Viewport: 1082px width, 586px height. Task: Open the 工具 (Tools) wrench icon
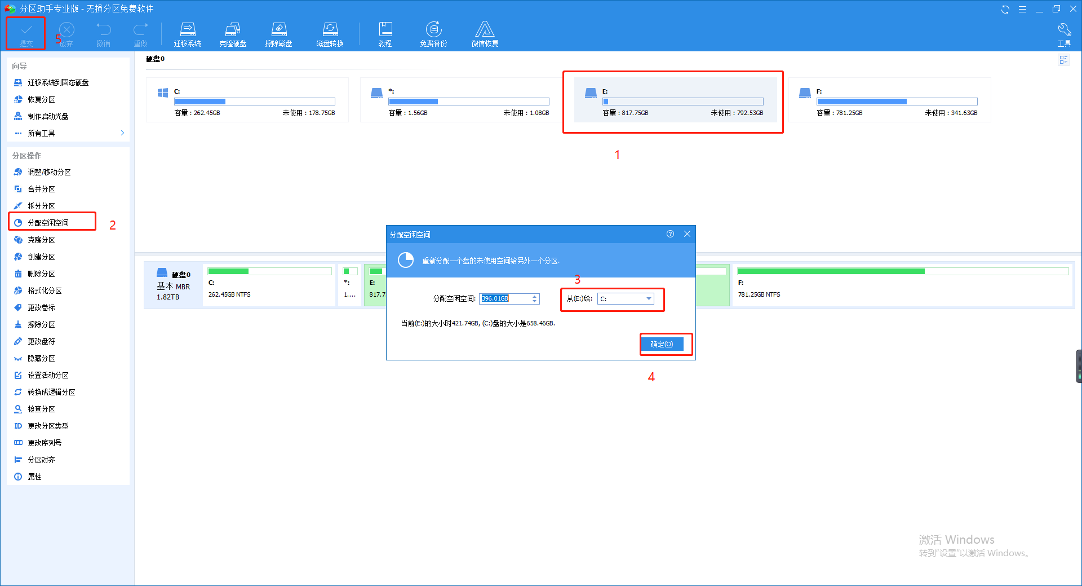(1064, 34)
